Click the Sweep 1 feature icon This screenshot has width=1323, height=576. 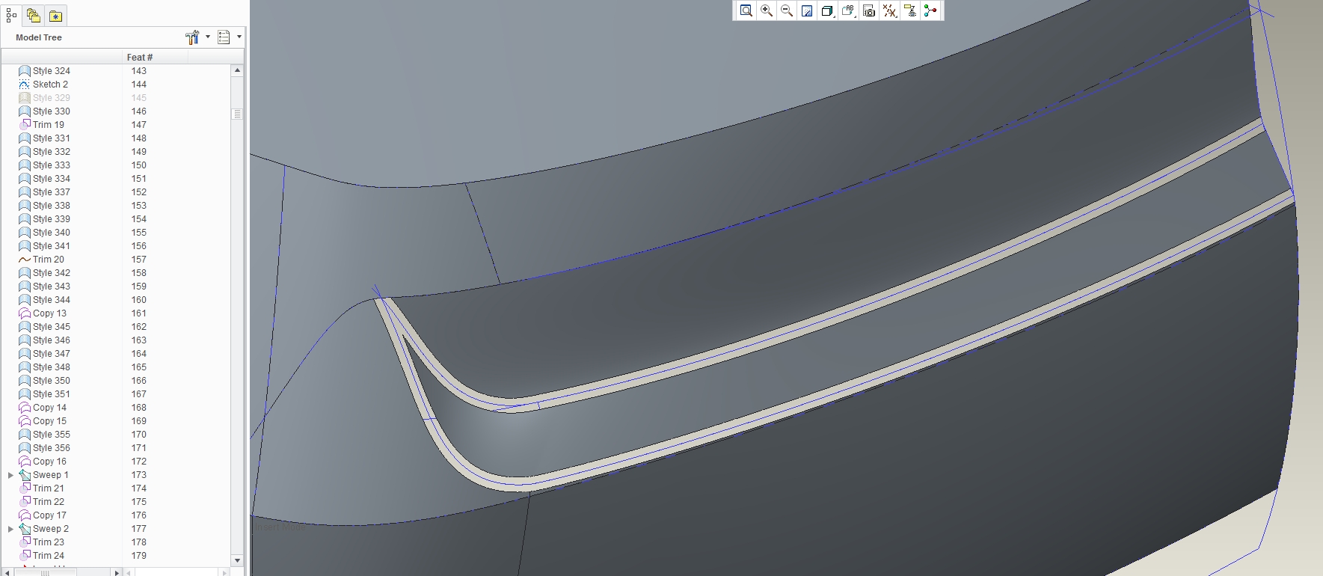25,475
